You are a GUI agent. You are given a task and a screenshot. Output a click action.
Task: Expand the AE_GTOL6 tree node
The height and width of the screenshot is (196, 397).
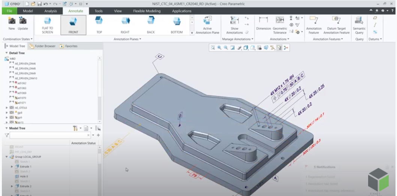pyautogui.click(x=7, y=108)
